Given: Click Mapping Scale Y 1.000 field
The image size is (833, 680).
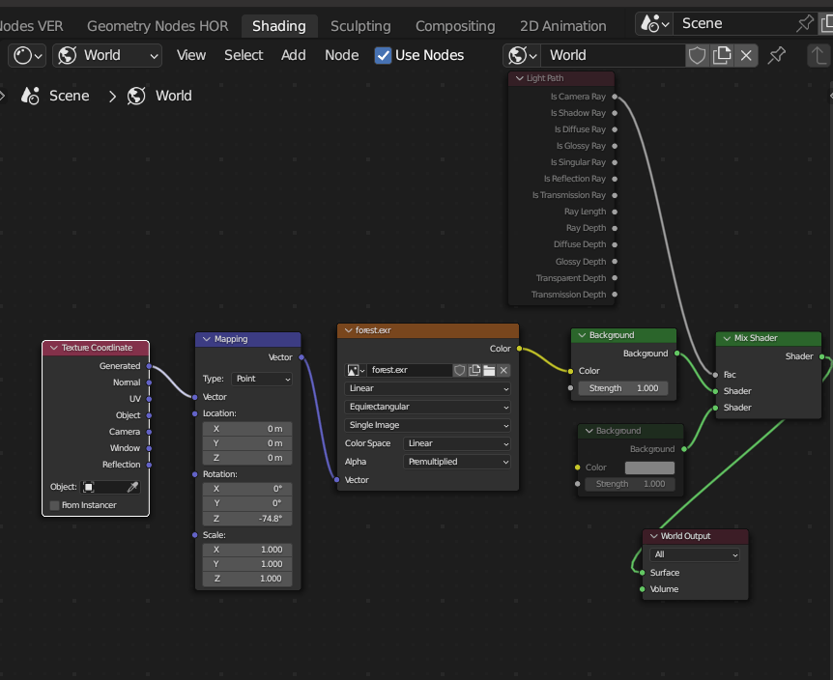Looking at the screenshot, I should pos(247,564).
